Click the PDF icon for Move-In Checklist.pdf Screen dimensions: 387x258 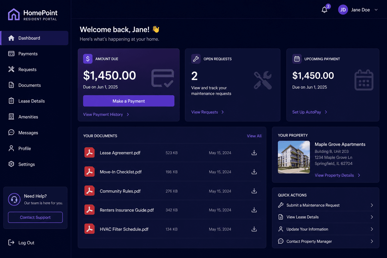pos(89,172)
